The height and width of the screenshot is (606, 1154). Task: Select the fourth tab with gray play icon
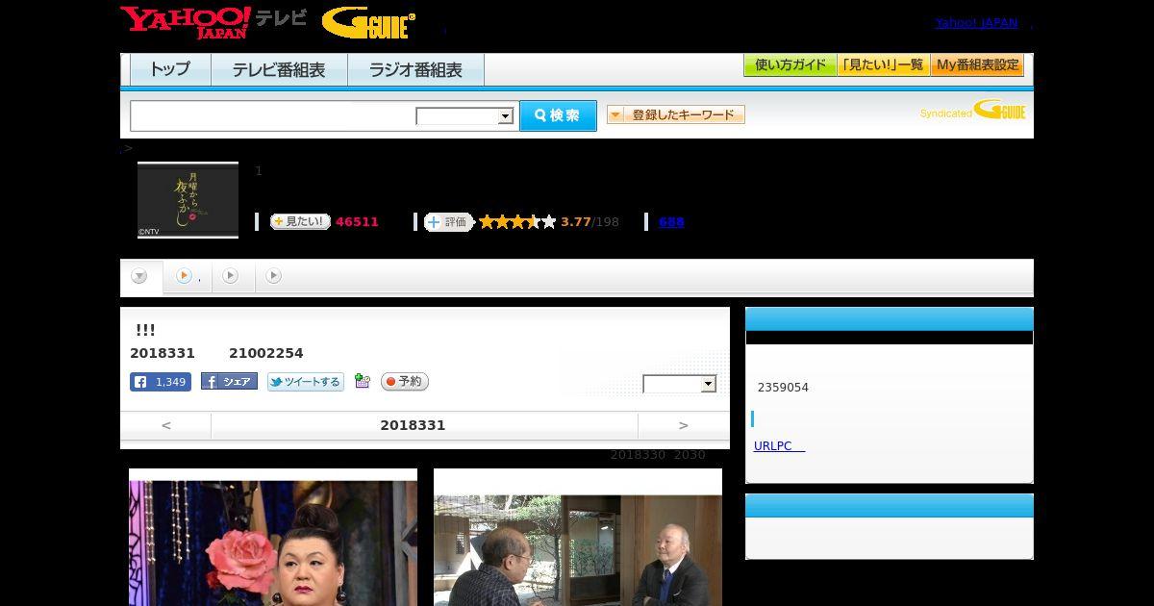[274, 276]
